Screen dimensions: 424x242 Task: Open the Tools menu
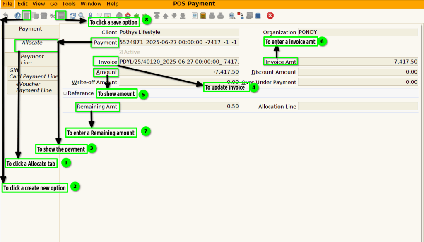(x=69, y=4)
